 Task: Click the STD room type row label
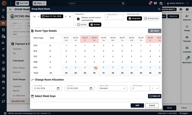pos(35,45)
